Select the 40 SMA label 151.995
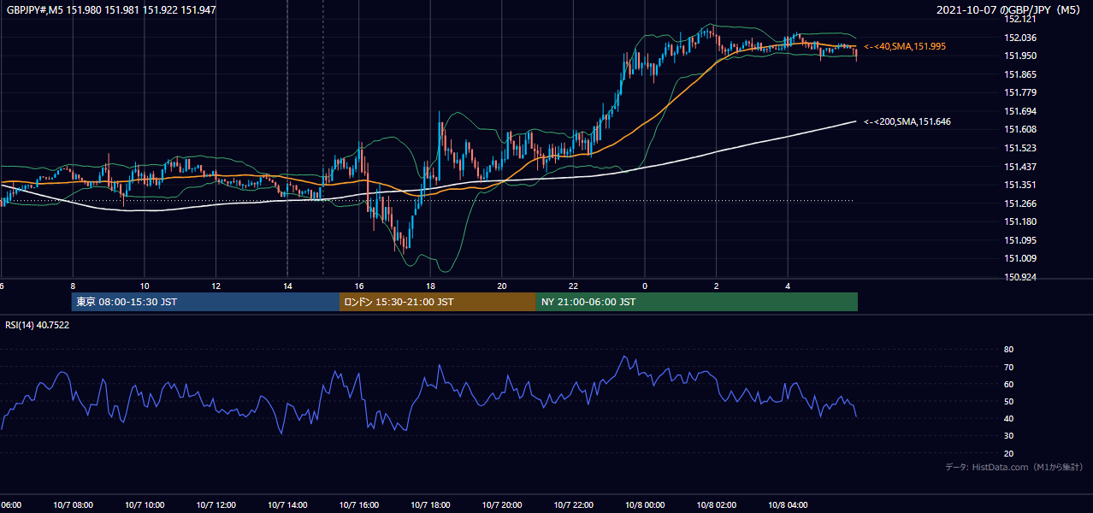1093x513 pixels. (x=905, y=46)
